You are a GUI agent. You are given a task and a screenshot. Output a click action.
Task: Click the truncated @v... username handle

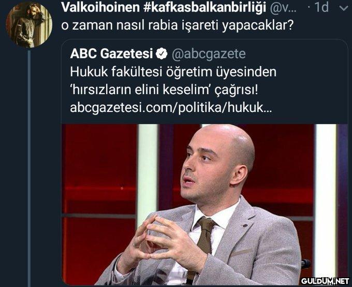tap(283, 8)
